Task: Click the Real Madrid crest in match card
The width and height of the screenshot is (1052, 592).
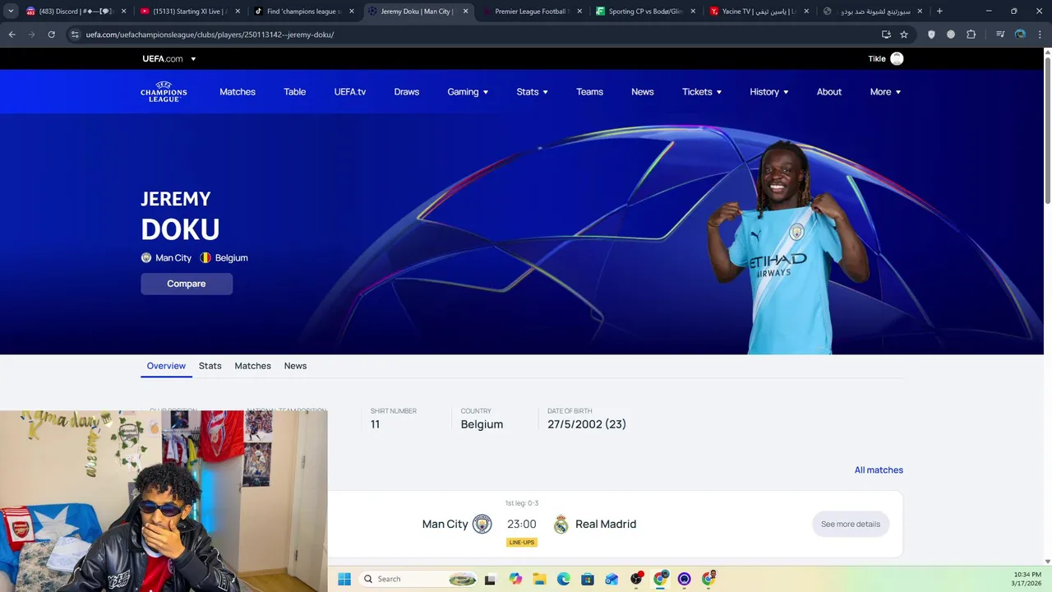Action: pyautogui.click(x=561, y=524)
